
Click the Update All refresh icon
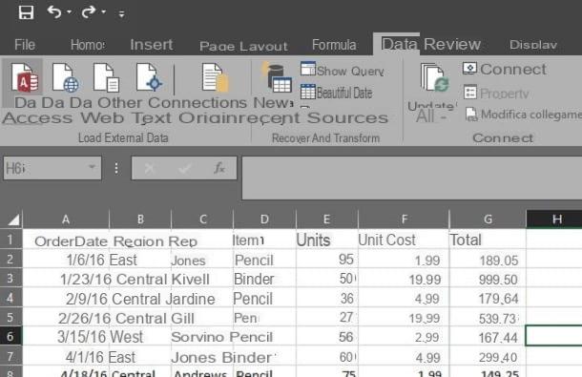click(434, 77)
